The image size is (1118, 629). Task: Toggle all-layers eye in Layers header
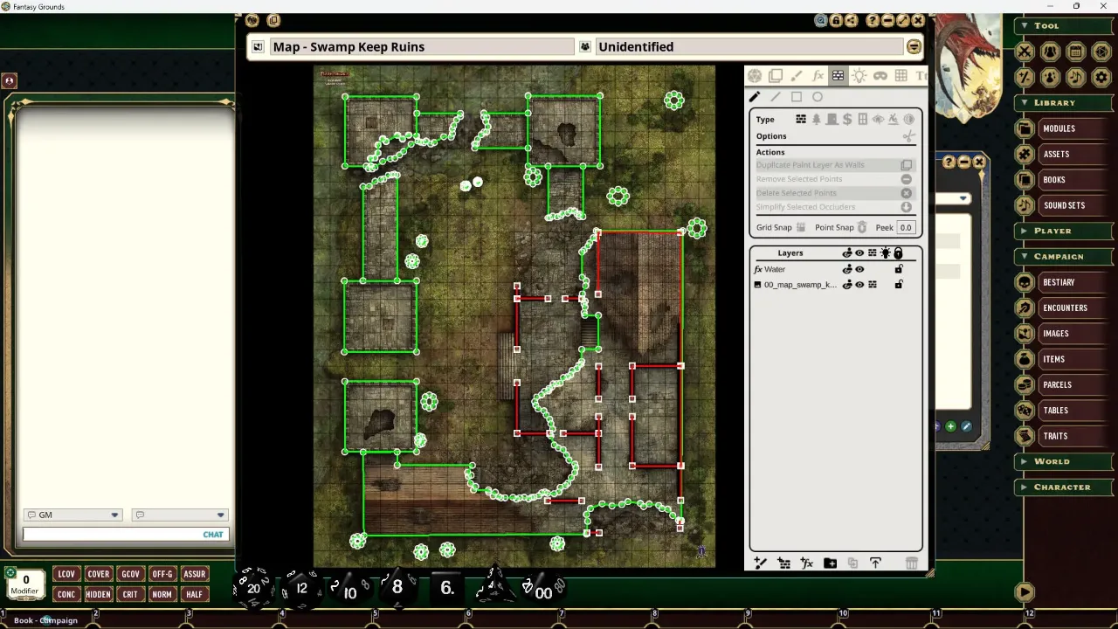tap(859, 253)
